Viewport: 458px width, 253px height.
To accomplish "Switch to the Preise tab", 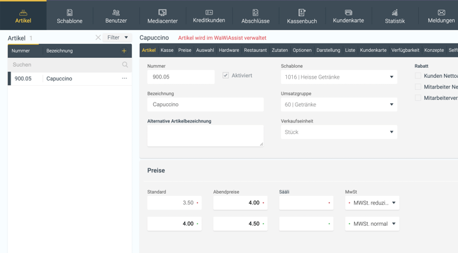I will (x=184, y=50).
